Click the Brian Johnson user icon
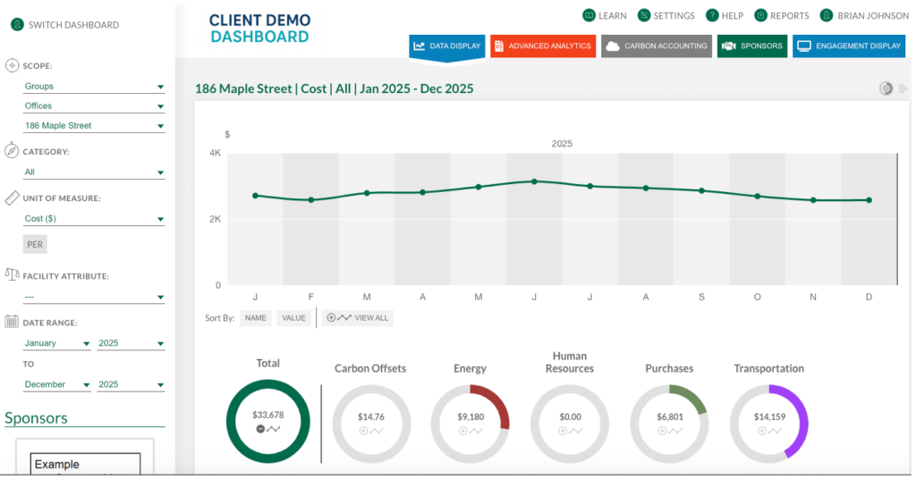Image resolution: width=916 pixels, height=479 pixels. point(827,15)
